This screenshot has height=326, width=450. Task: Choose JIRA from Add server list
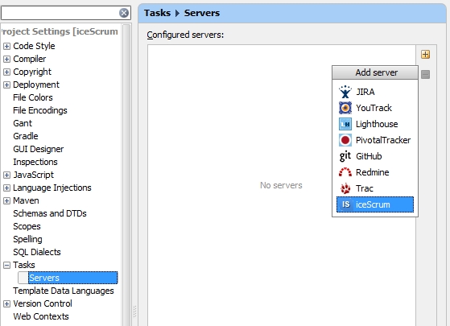[x=375, y=92]
